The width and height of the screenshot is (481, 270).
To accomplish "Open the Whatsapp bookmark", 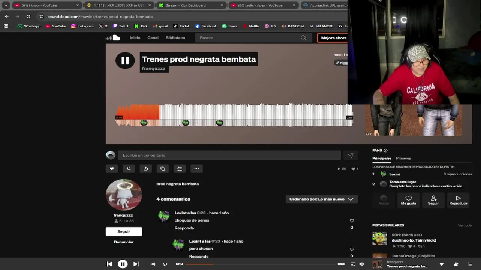I will click(29, 26).
